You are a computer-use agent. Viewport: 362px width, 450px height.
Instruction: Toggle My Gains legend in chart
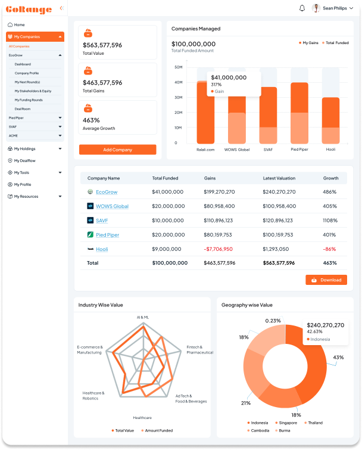308,43
